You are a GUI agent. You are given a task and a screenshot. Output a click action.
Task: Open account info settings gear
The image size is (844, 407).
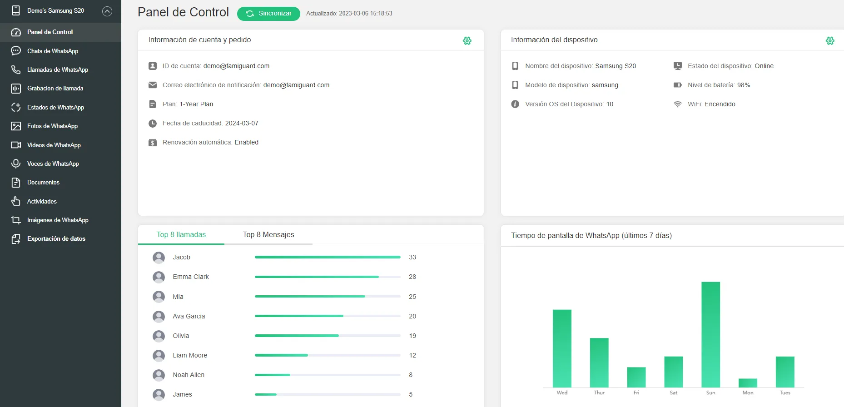(467, 41)
